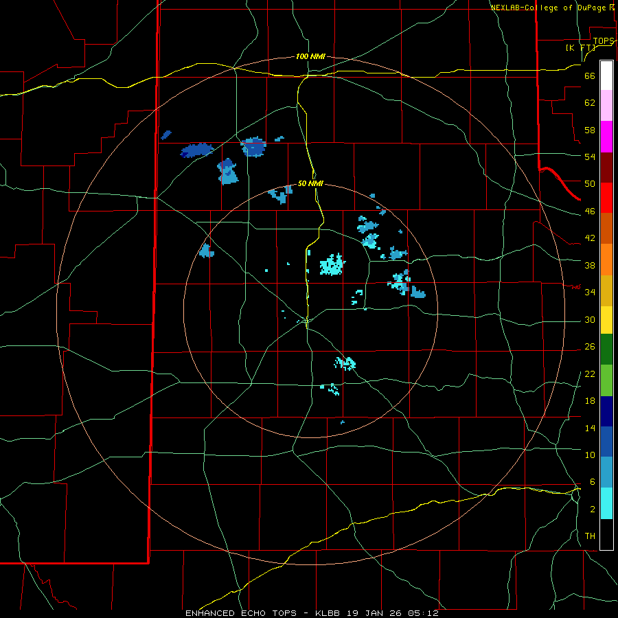Click the legend value 10
Screen dimensions: 618x618
[590, 455]
